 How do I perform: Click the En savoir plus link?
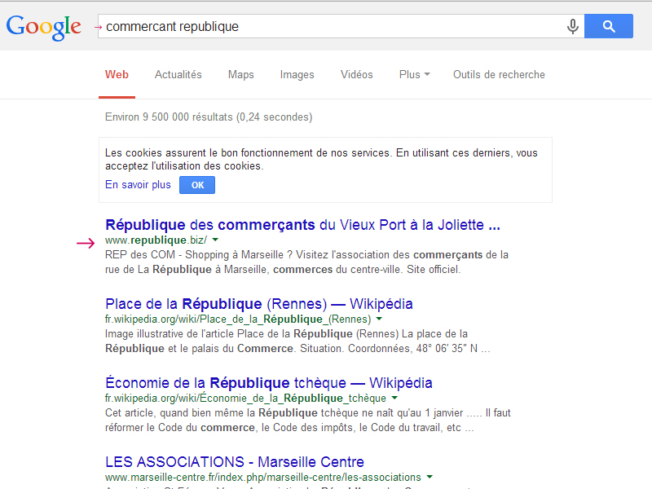pos(138,185)
